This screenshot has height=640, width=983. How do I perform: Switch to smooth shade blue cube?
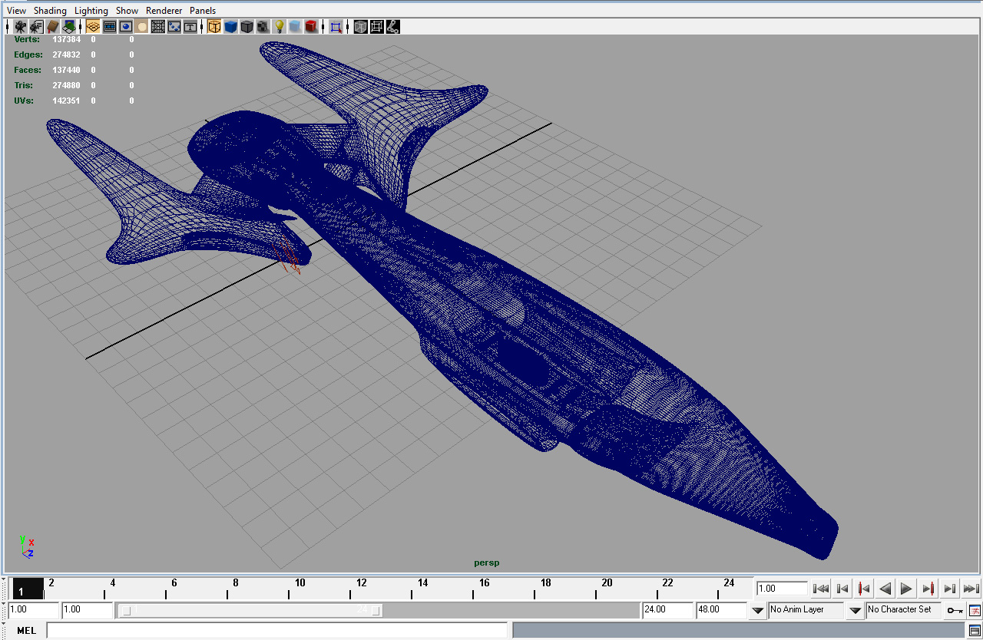coord(230,27)
